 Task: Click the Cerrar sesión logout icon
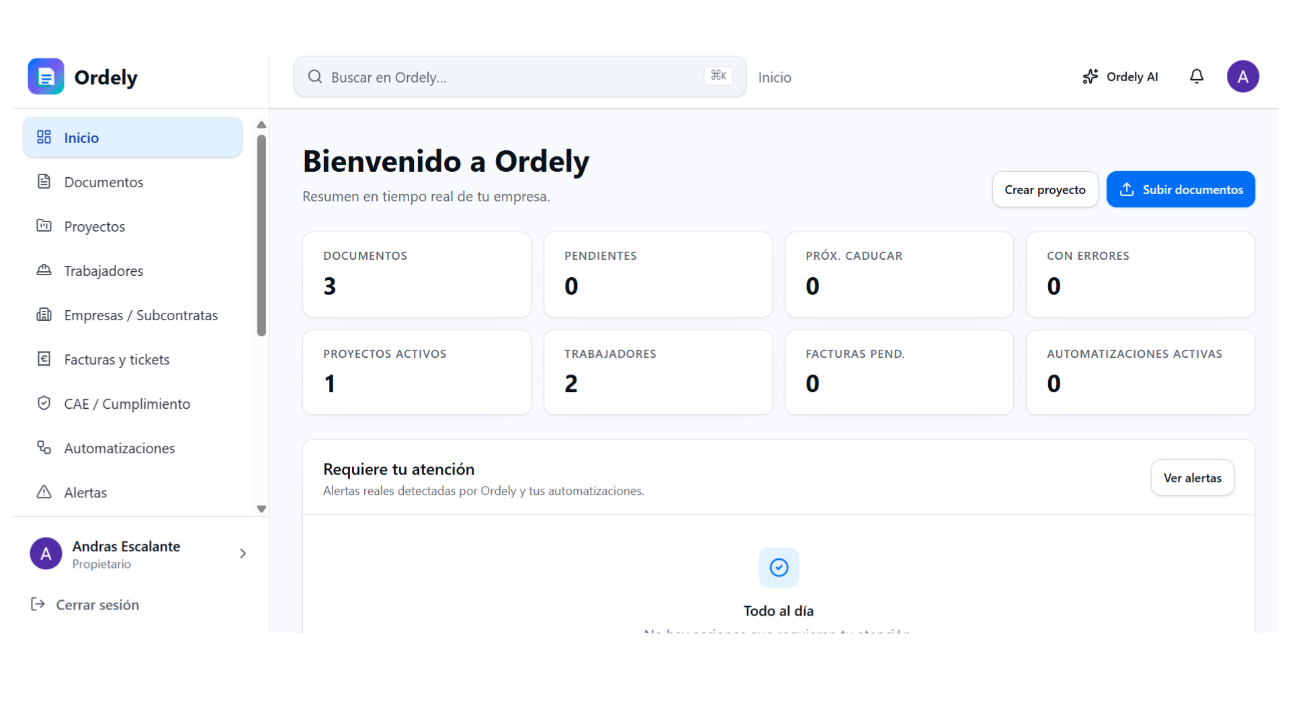click(x=38, y=604)
